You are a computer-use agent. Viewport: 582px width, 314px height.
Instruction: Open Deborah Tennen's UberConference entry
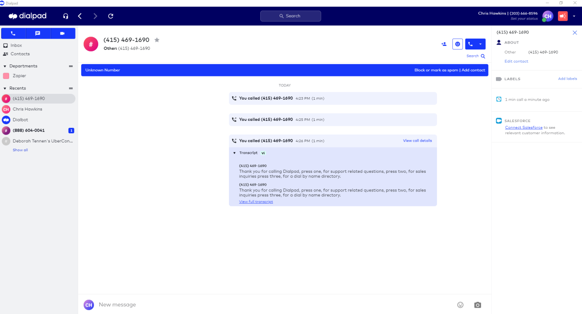[38, 141]
